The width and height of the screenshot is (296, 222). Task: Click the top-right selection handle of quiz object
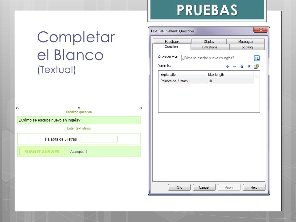point(141,108)
